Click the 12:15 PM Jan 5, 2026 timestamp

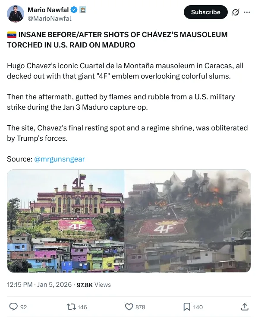[39, 285]
